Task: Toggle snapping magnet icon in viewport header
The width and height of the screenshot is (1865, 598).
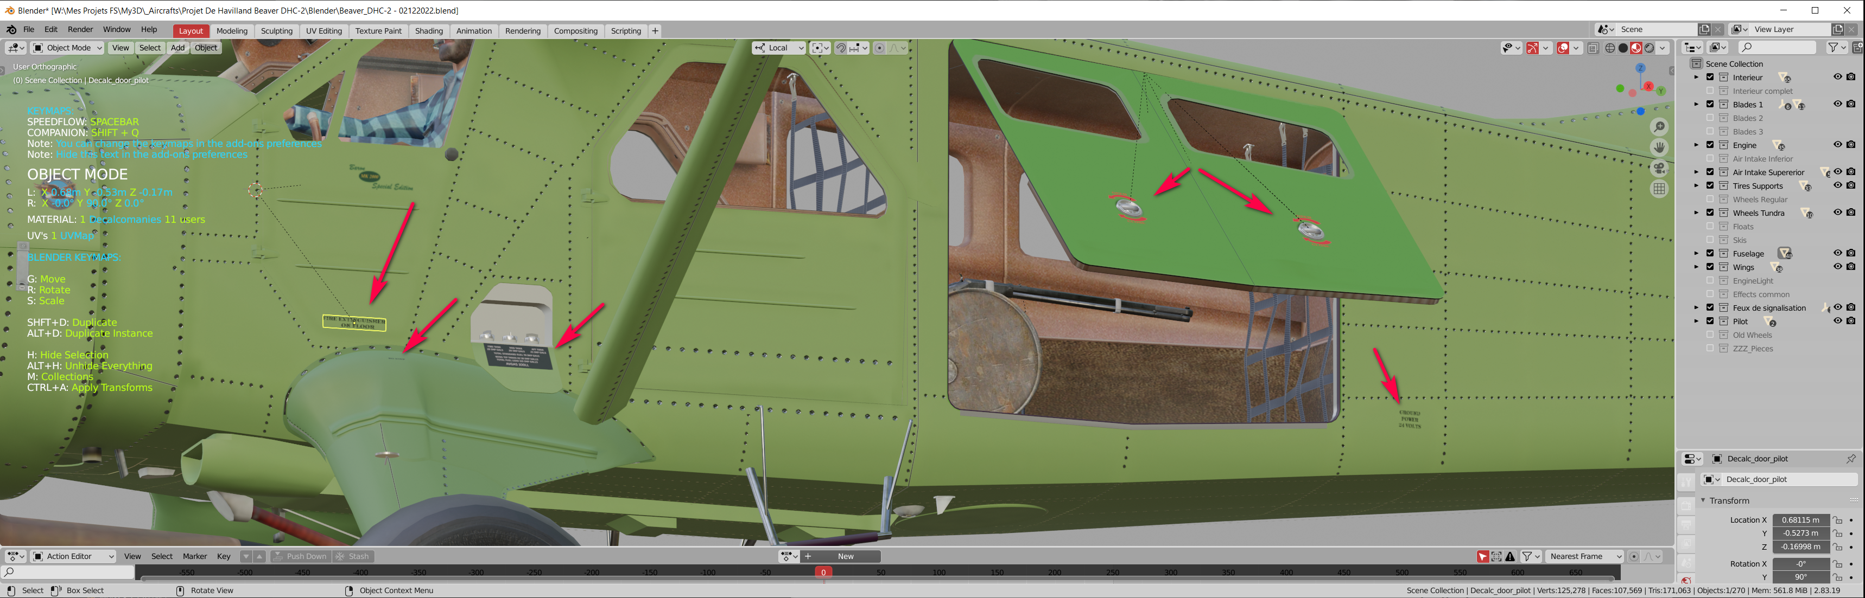Action: [x=841, y=48]
